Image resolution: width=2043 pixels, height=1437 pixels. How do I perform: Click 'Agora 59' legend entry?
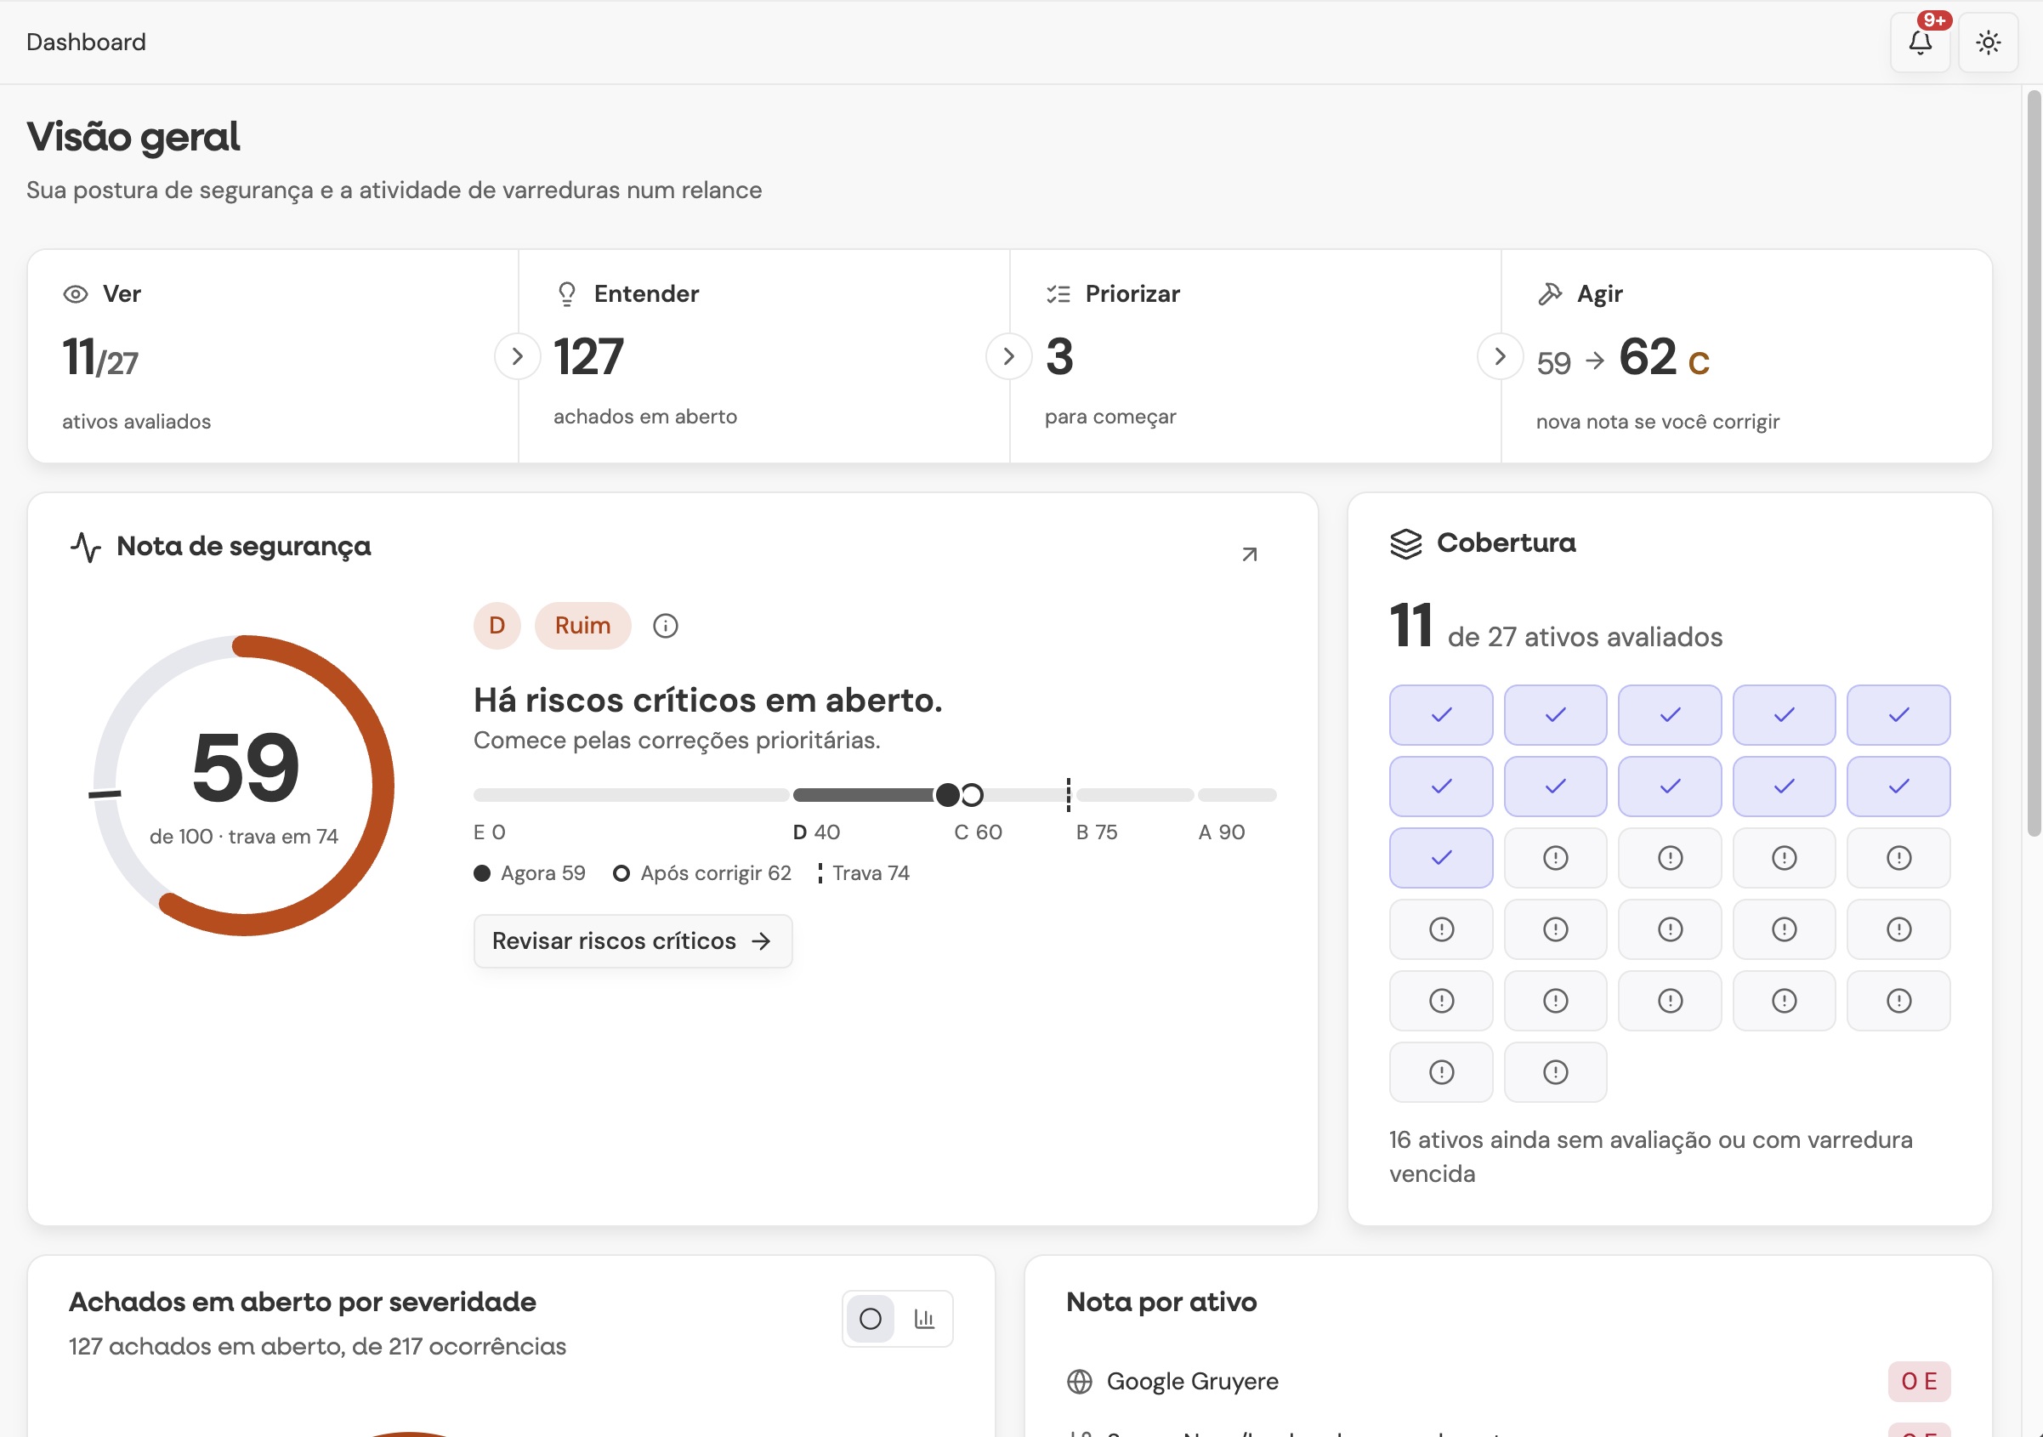click(530, 873)
